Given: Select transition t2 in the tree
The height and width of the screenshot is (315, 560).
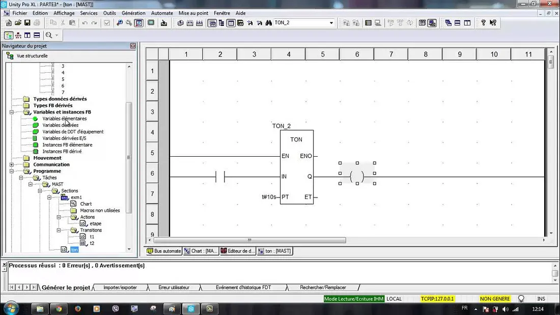Looking at the screenshot, I should [92, 243].
